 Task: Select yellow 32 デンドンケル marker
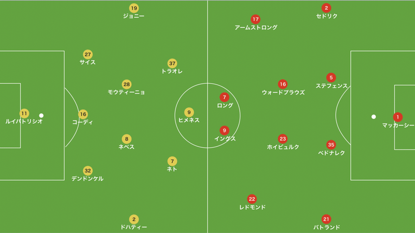point(88,170)
